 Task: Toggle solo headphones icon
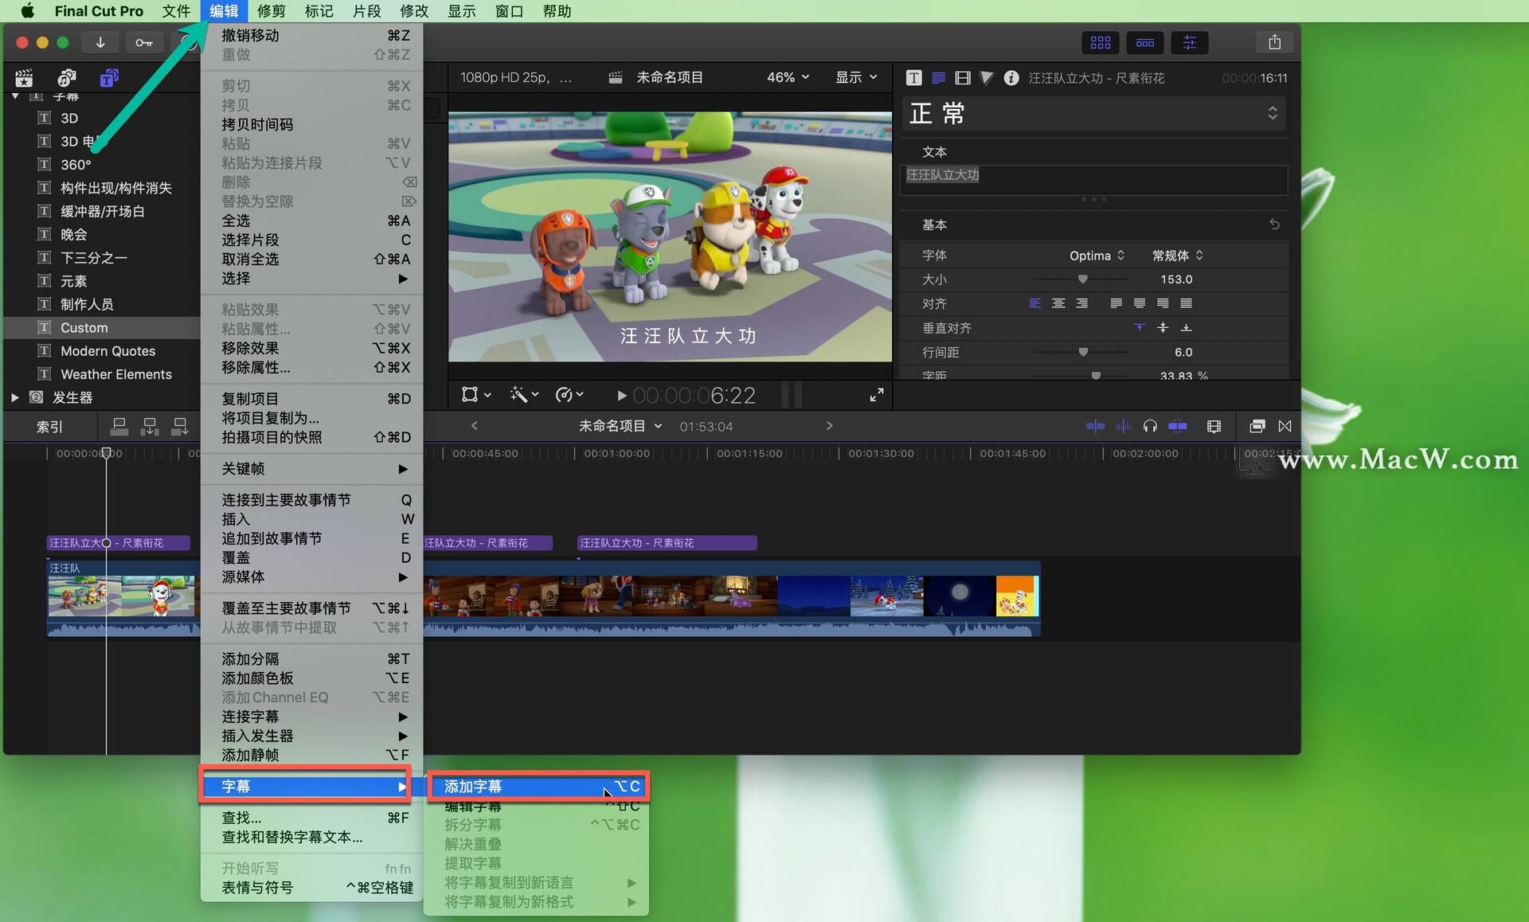[x=1149, y=426]
